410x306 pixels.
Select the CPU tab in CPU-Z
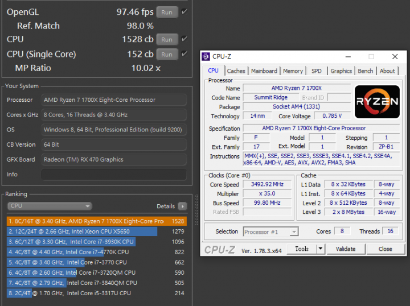pos(213,71)
